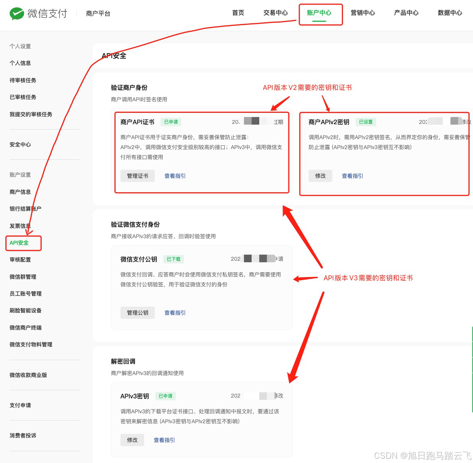Click the 管理证书 button
The image size is (473, 463).
click(138, 176)
